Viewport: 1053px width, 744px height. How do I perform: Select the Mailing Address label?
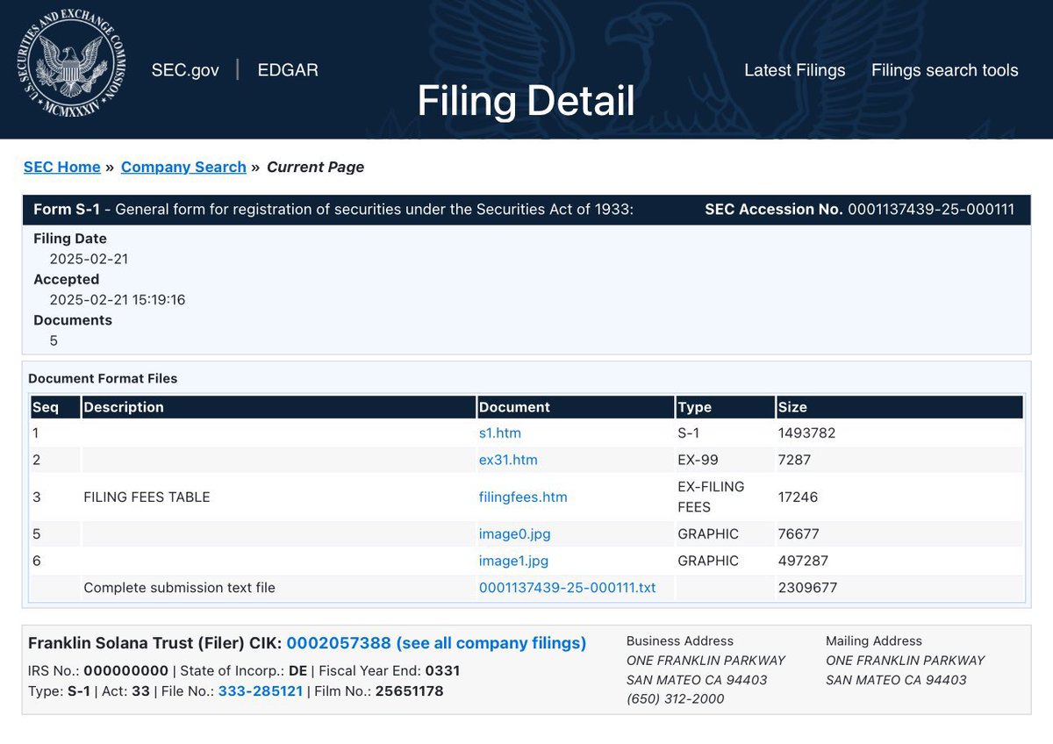(874, 641)
